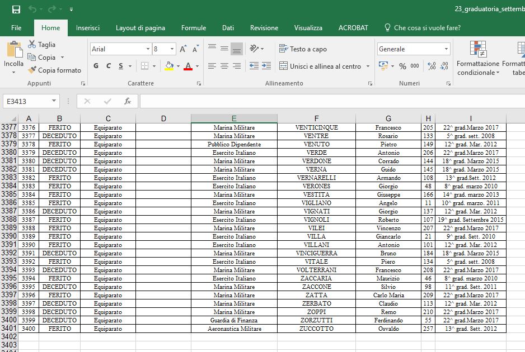525x352 pixels.
Task: Apply yellow fill color
Action: (170, 66)
